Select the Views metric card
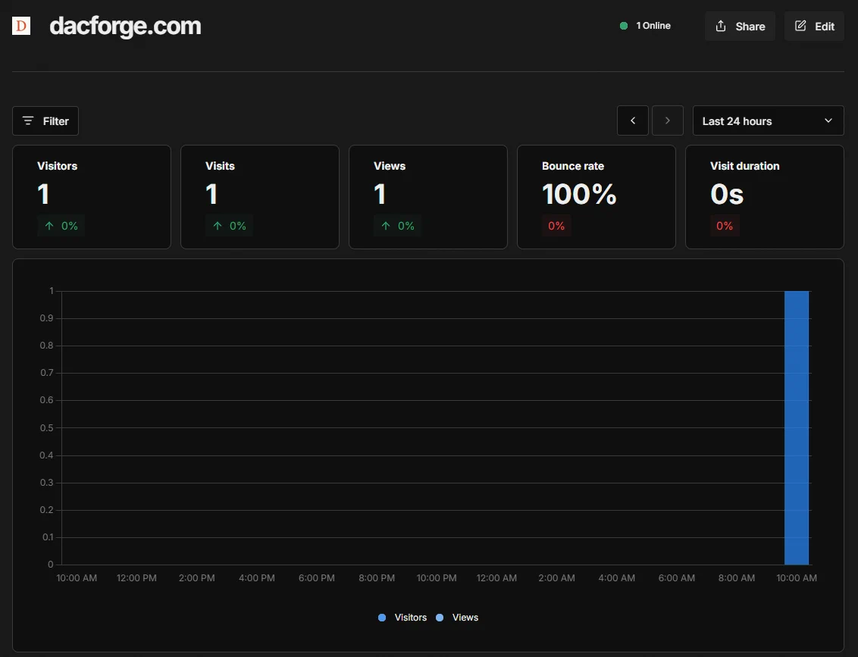The width and height of the screenshot is (858, 657). (x=428, y=197)
